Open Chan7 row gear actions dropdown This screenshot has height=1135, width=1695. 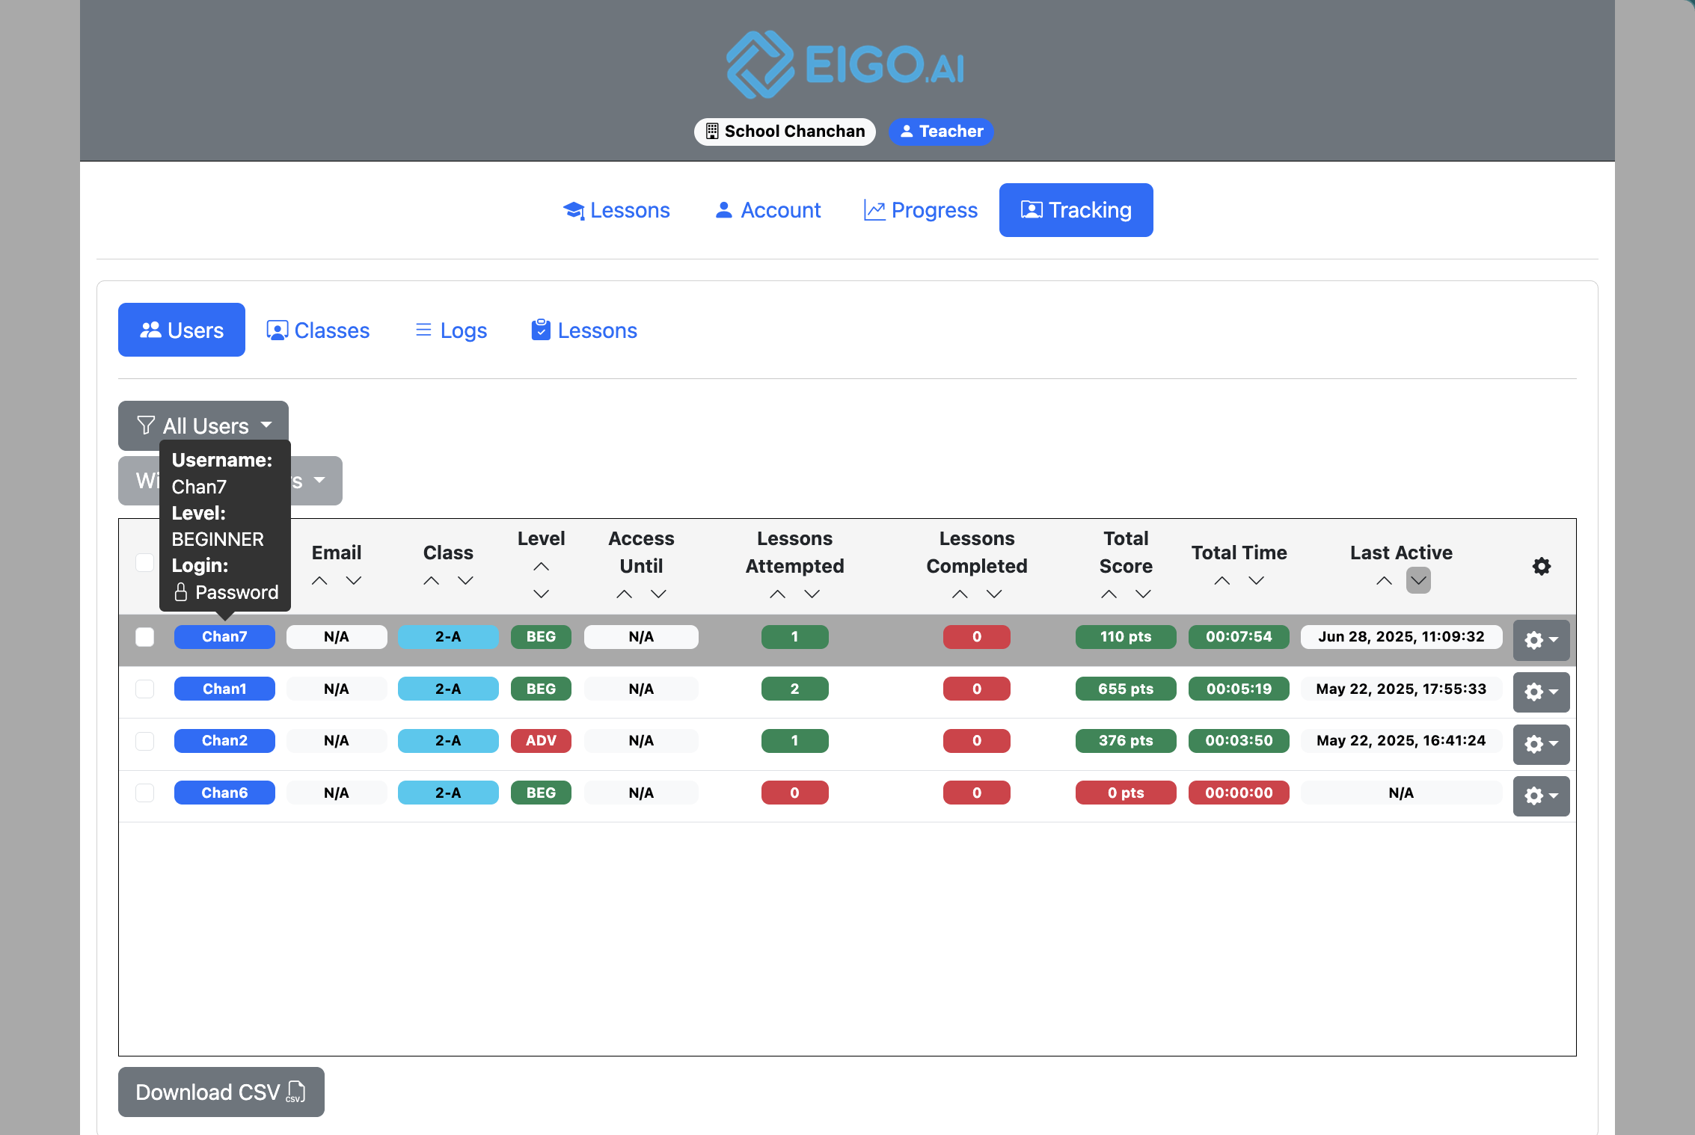tap(1541, 640)
